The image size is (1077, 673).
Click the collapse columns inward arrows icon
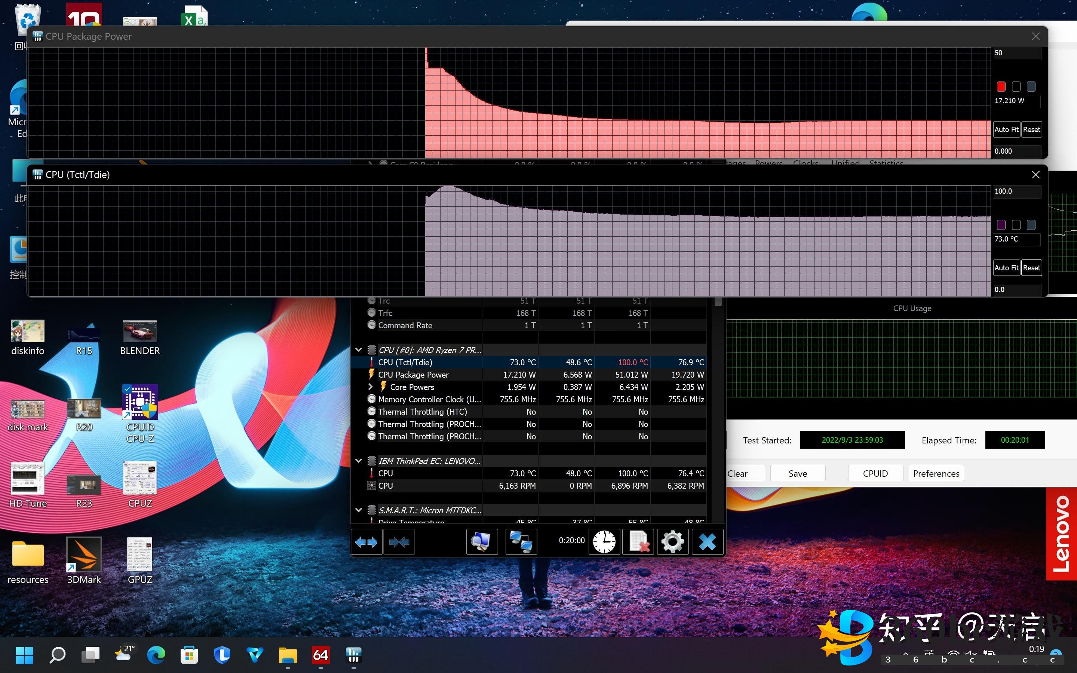(x=399, y=542)
